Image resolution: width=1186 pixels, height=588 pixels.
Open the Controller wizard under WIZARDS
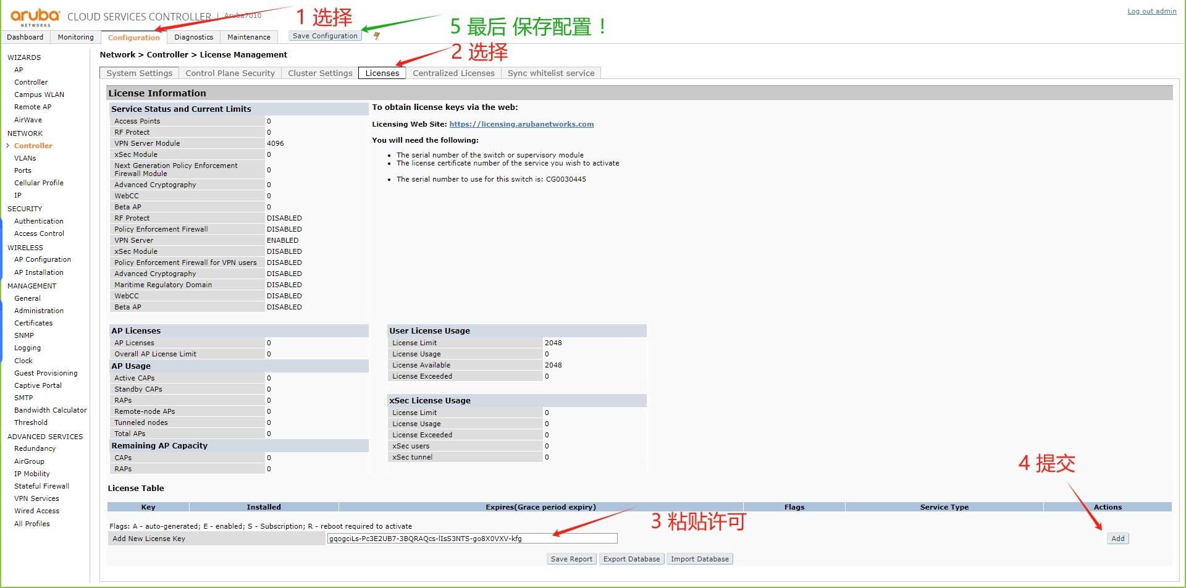click(x=31, y=82)
